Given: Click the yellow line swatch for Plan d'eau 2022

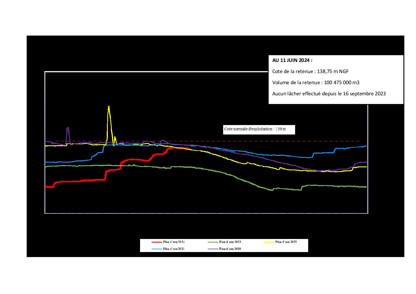Looking at the screenshot, I should click(269, 242).
